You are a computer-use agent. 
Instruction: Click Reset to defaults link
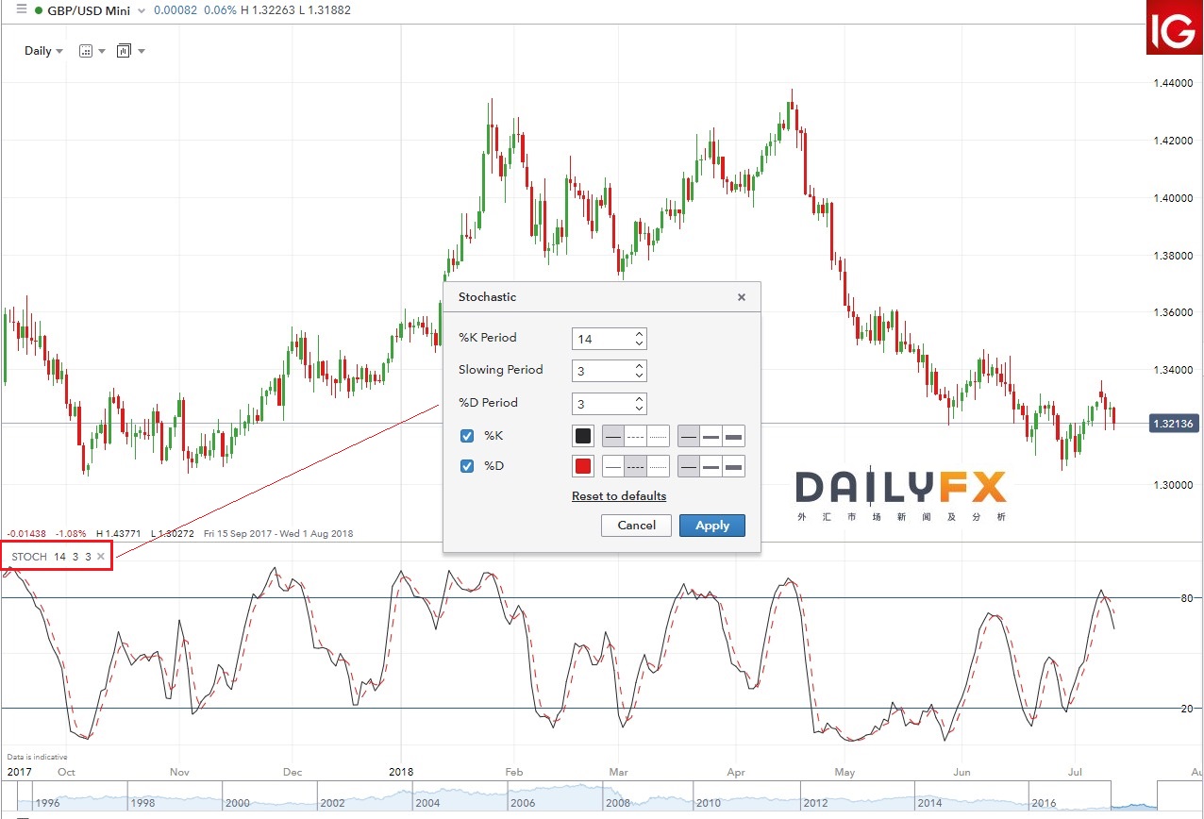(x=619, y=496)
